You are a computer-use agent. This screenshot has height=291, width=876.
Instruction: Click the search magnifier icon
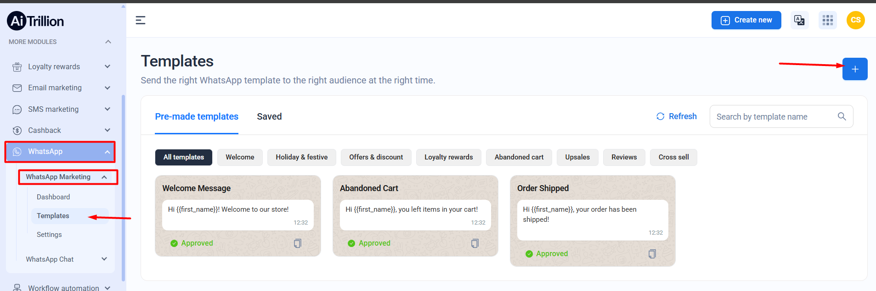tap(842, 116)
